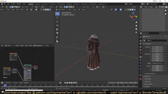The width and height of the screenshot is (168, 94).
Task: Switch to the Modeling workspace tab
Action: 37,4
